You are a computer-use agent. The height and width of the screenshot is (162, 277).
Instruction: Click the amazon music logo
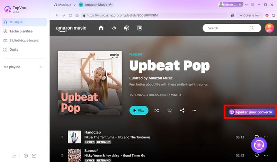point(71,29)
